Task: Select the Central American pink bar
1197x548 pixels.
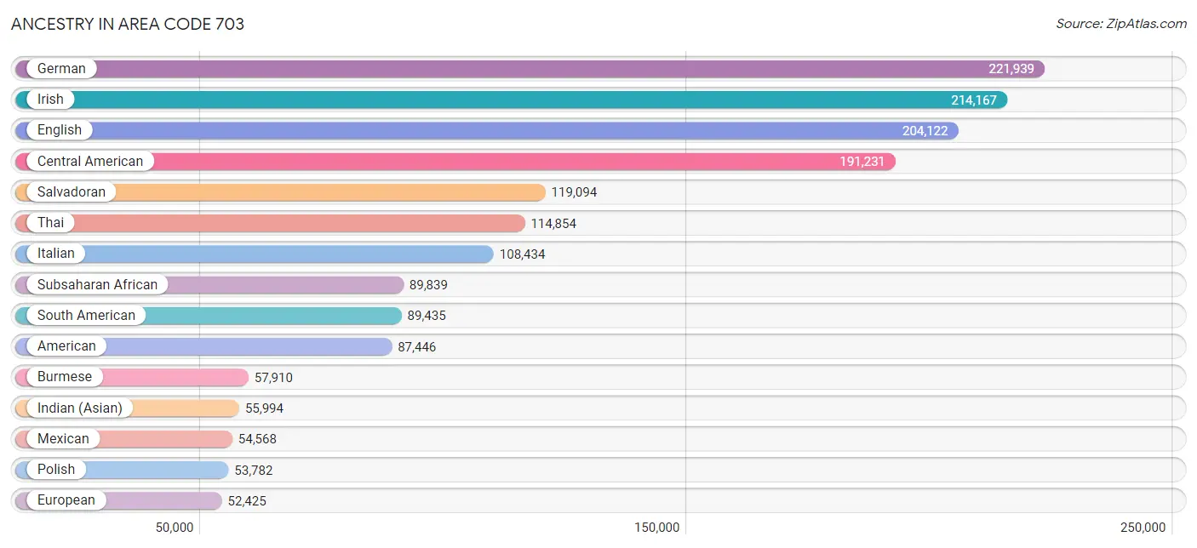Action: tap(455, 162)
